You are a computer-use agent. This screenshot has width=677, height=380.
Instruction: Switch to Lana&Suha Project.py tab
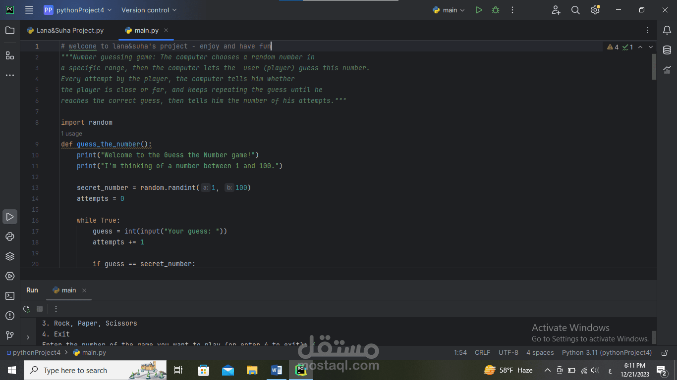click(65, 30)
